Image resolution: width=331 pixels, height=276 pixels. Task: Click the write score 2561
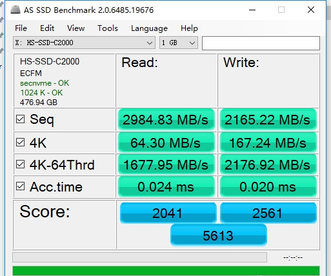pos(268,213)
